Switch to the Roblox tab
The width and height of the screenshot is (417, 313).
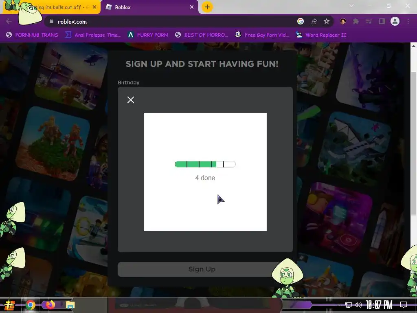tap(150, 7)
